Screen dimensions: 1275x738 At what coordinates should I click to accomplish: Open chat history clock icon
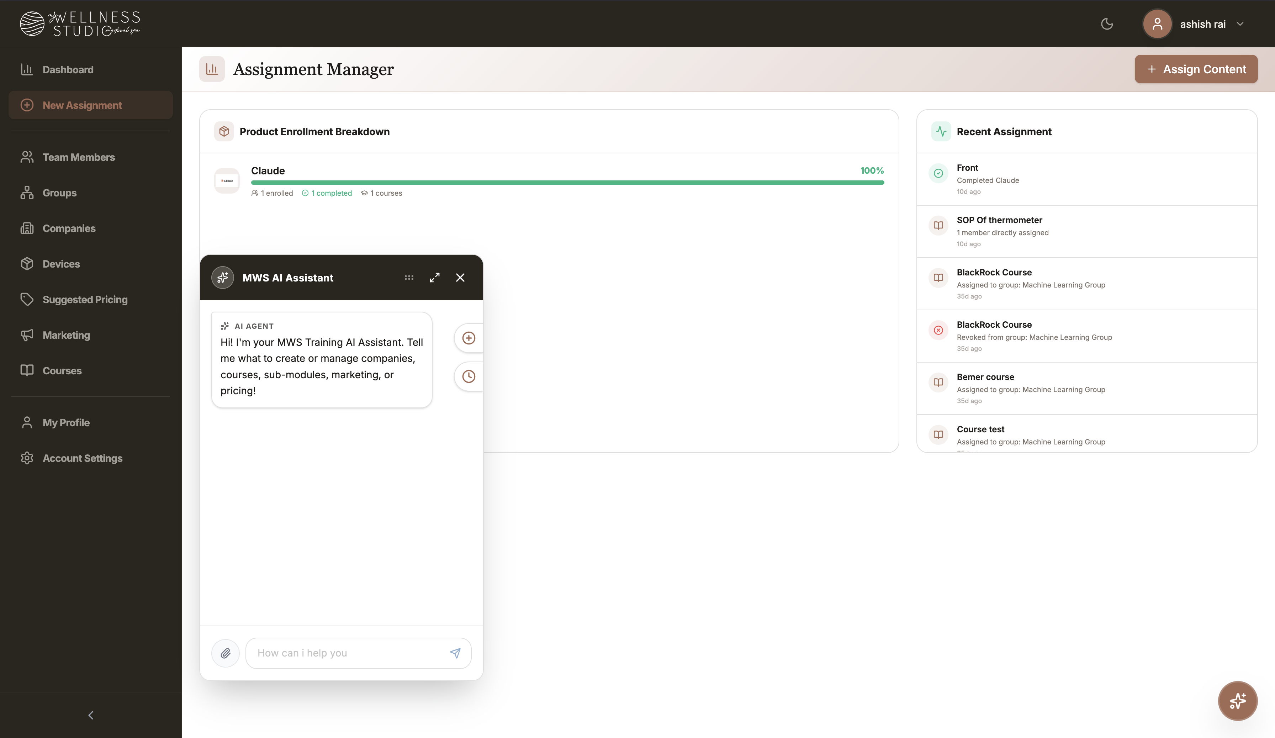469,376
